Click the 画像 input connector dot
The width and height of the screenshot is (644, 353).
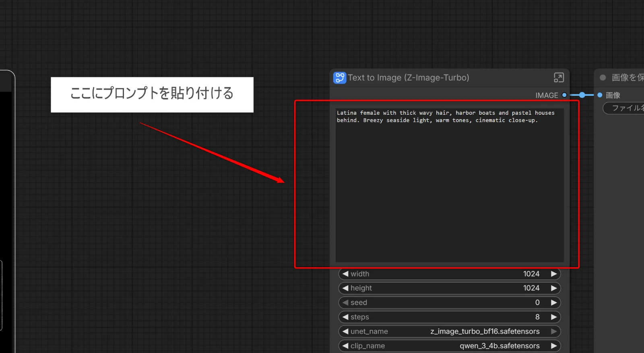pyautogui.click(x=600, y=95)
